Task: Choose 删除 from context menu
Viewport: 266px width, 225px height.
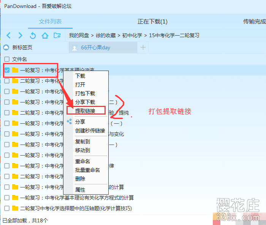Action: [80, 179]
